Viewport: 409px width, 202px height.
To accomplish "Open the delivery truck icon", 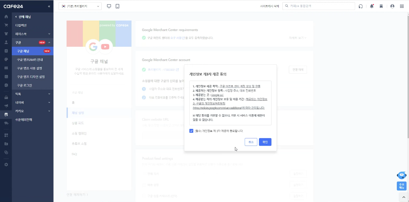I will [6, 123].
